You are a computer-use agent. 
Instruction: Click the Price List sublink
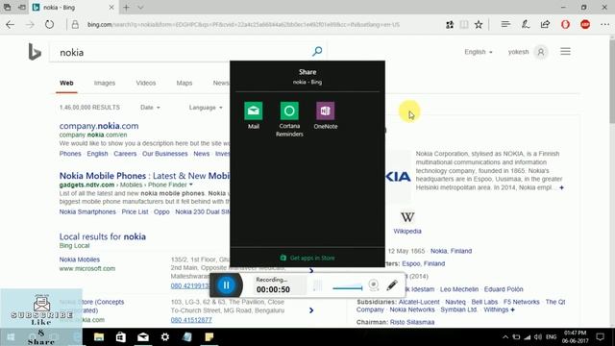coord(135,211)
